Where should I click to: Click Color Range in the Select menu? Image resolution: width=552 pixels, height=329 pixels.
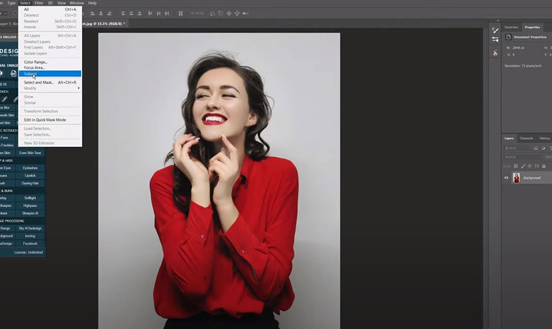click(x=36, y=62)
